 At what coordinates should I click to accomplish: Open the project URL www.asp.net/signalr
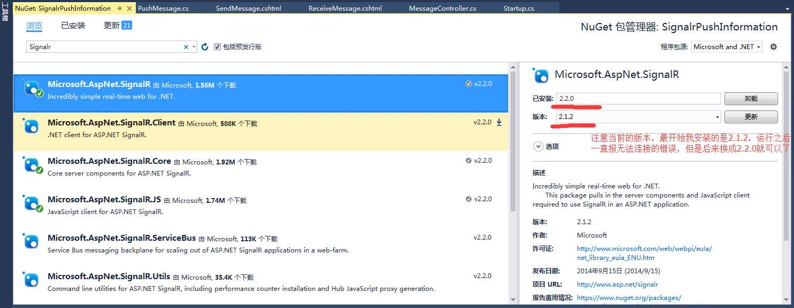coord(618,285)
